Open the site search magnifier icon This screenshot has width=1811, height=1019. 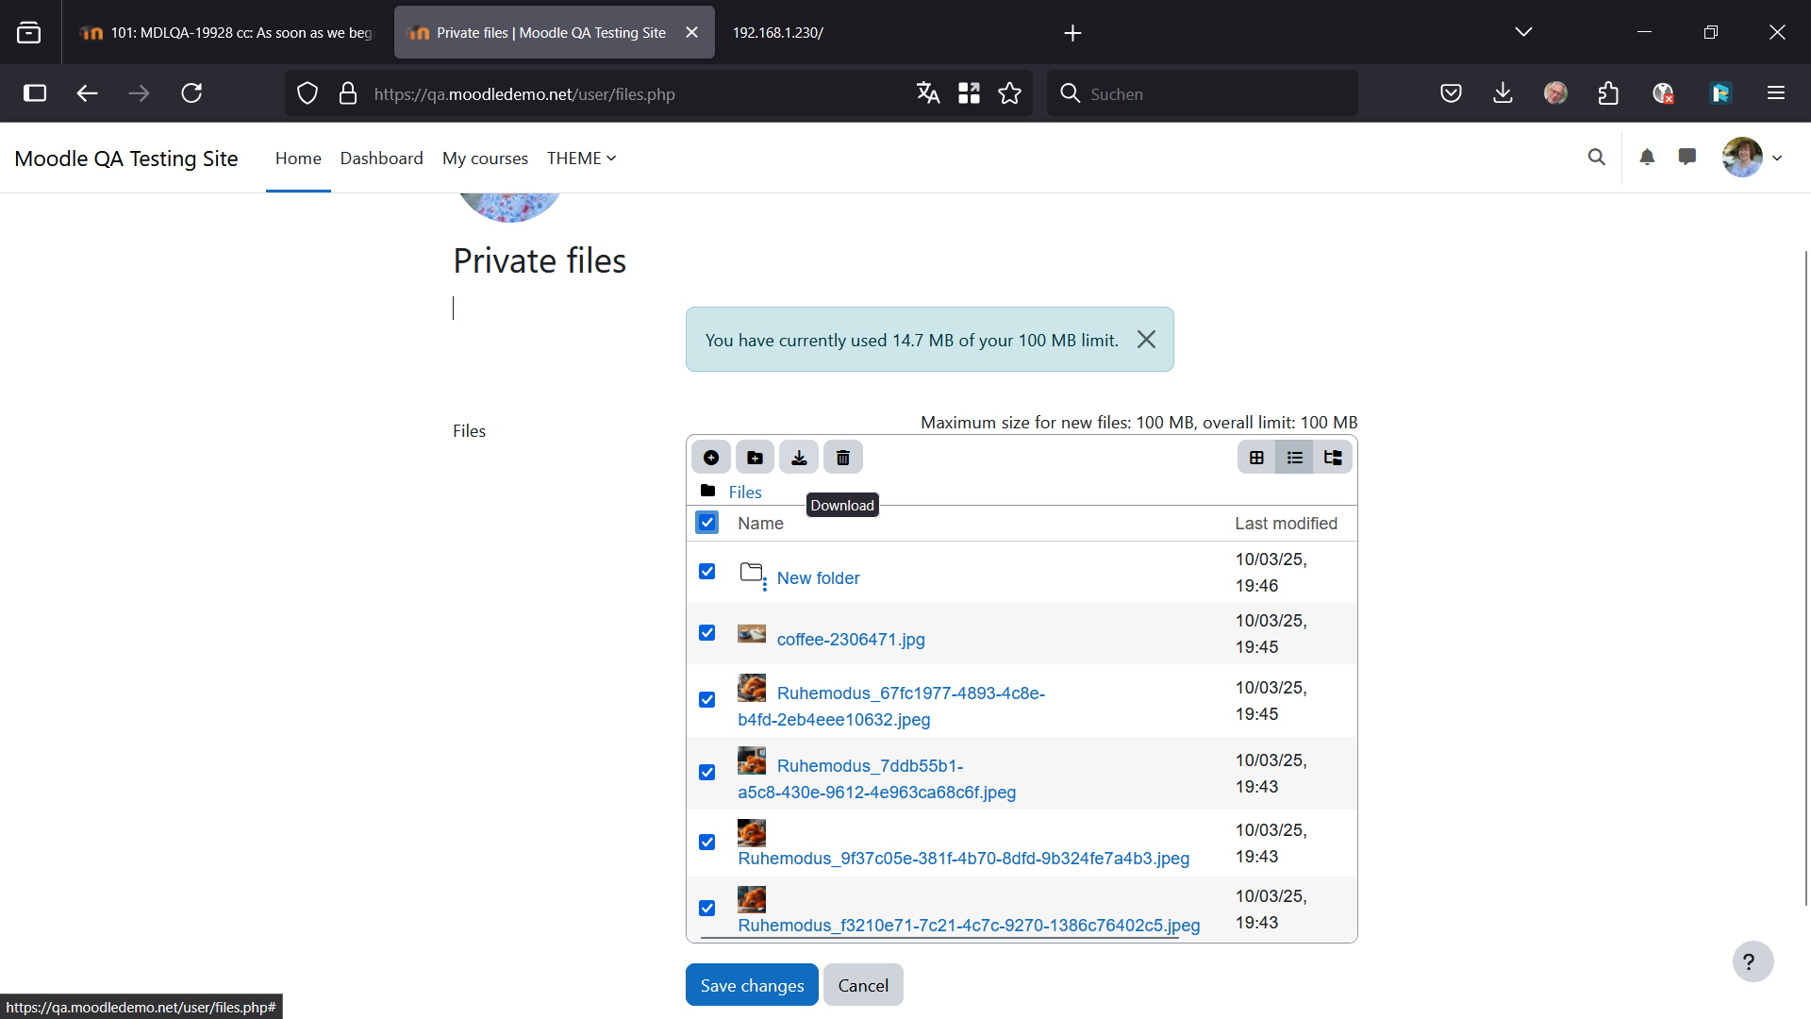[x=1597, y=158]
